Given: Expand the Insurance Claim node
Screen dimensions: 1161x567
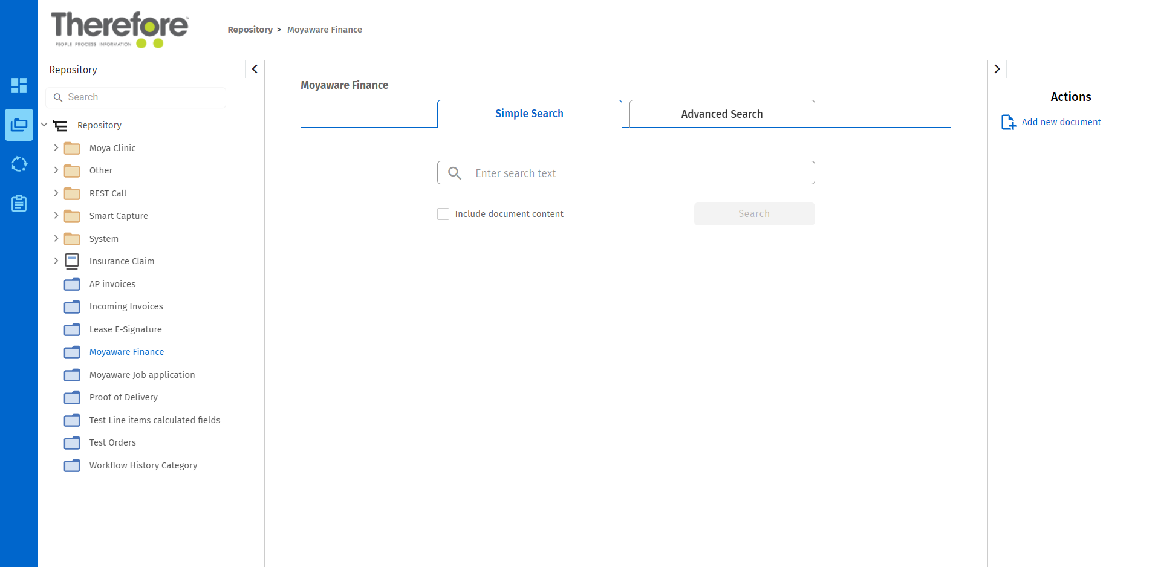Looking at the screenshot, I should click(x=56, y=261).
